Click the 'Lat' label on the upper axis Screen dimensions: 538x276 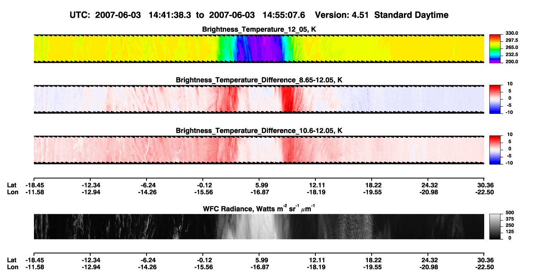[12, 185]
